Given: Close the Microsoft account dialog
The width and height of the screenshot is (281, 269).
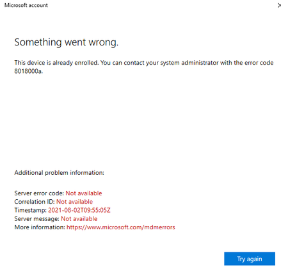Looking at the screenshot, I should [279, 5].
